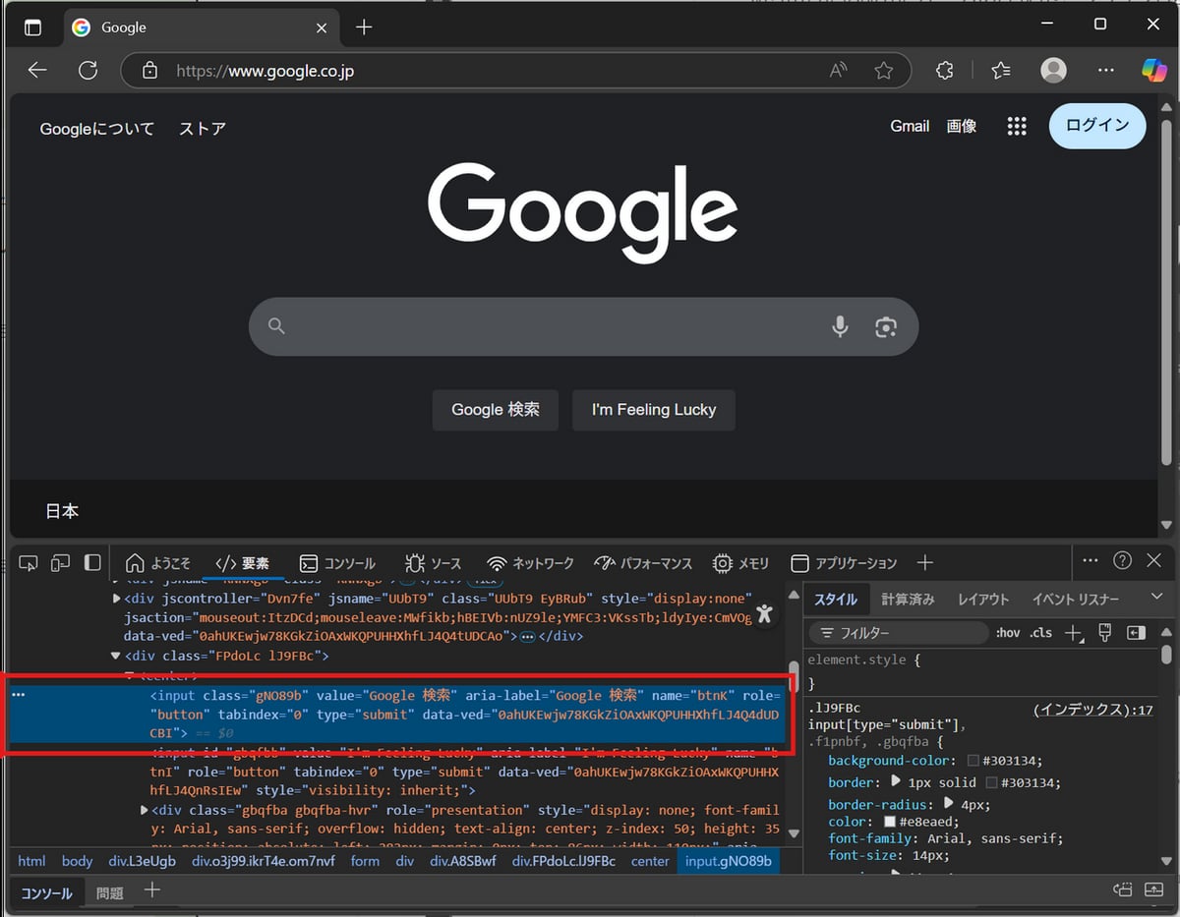The height and width of the screenshot is (917, 1180).
Task: Open accessibility tree view icon
Action: coord(764,614)
